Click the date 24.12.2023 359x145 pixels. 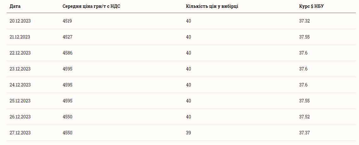coord(20,85)
